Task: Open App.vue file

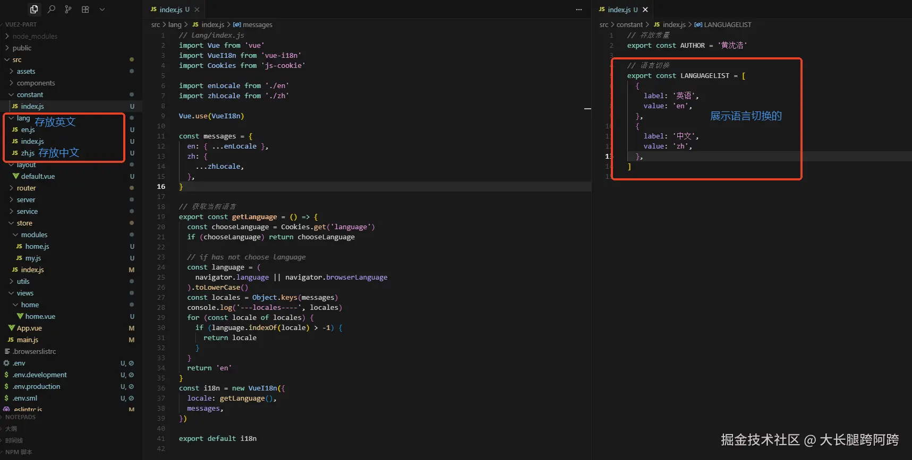Action: [x=71, y=328]
